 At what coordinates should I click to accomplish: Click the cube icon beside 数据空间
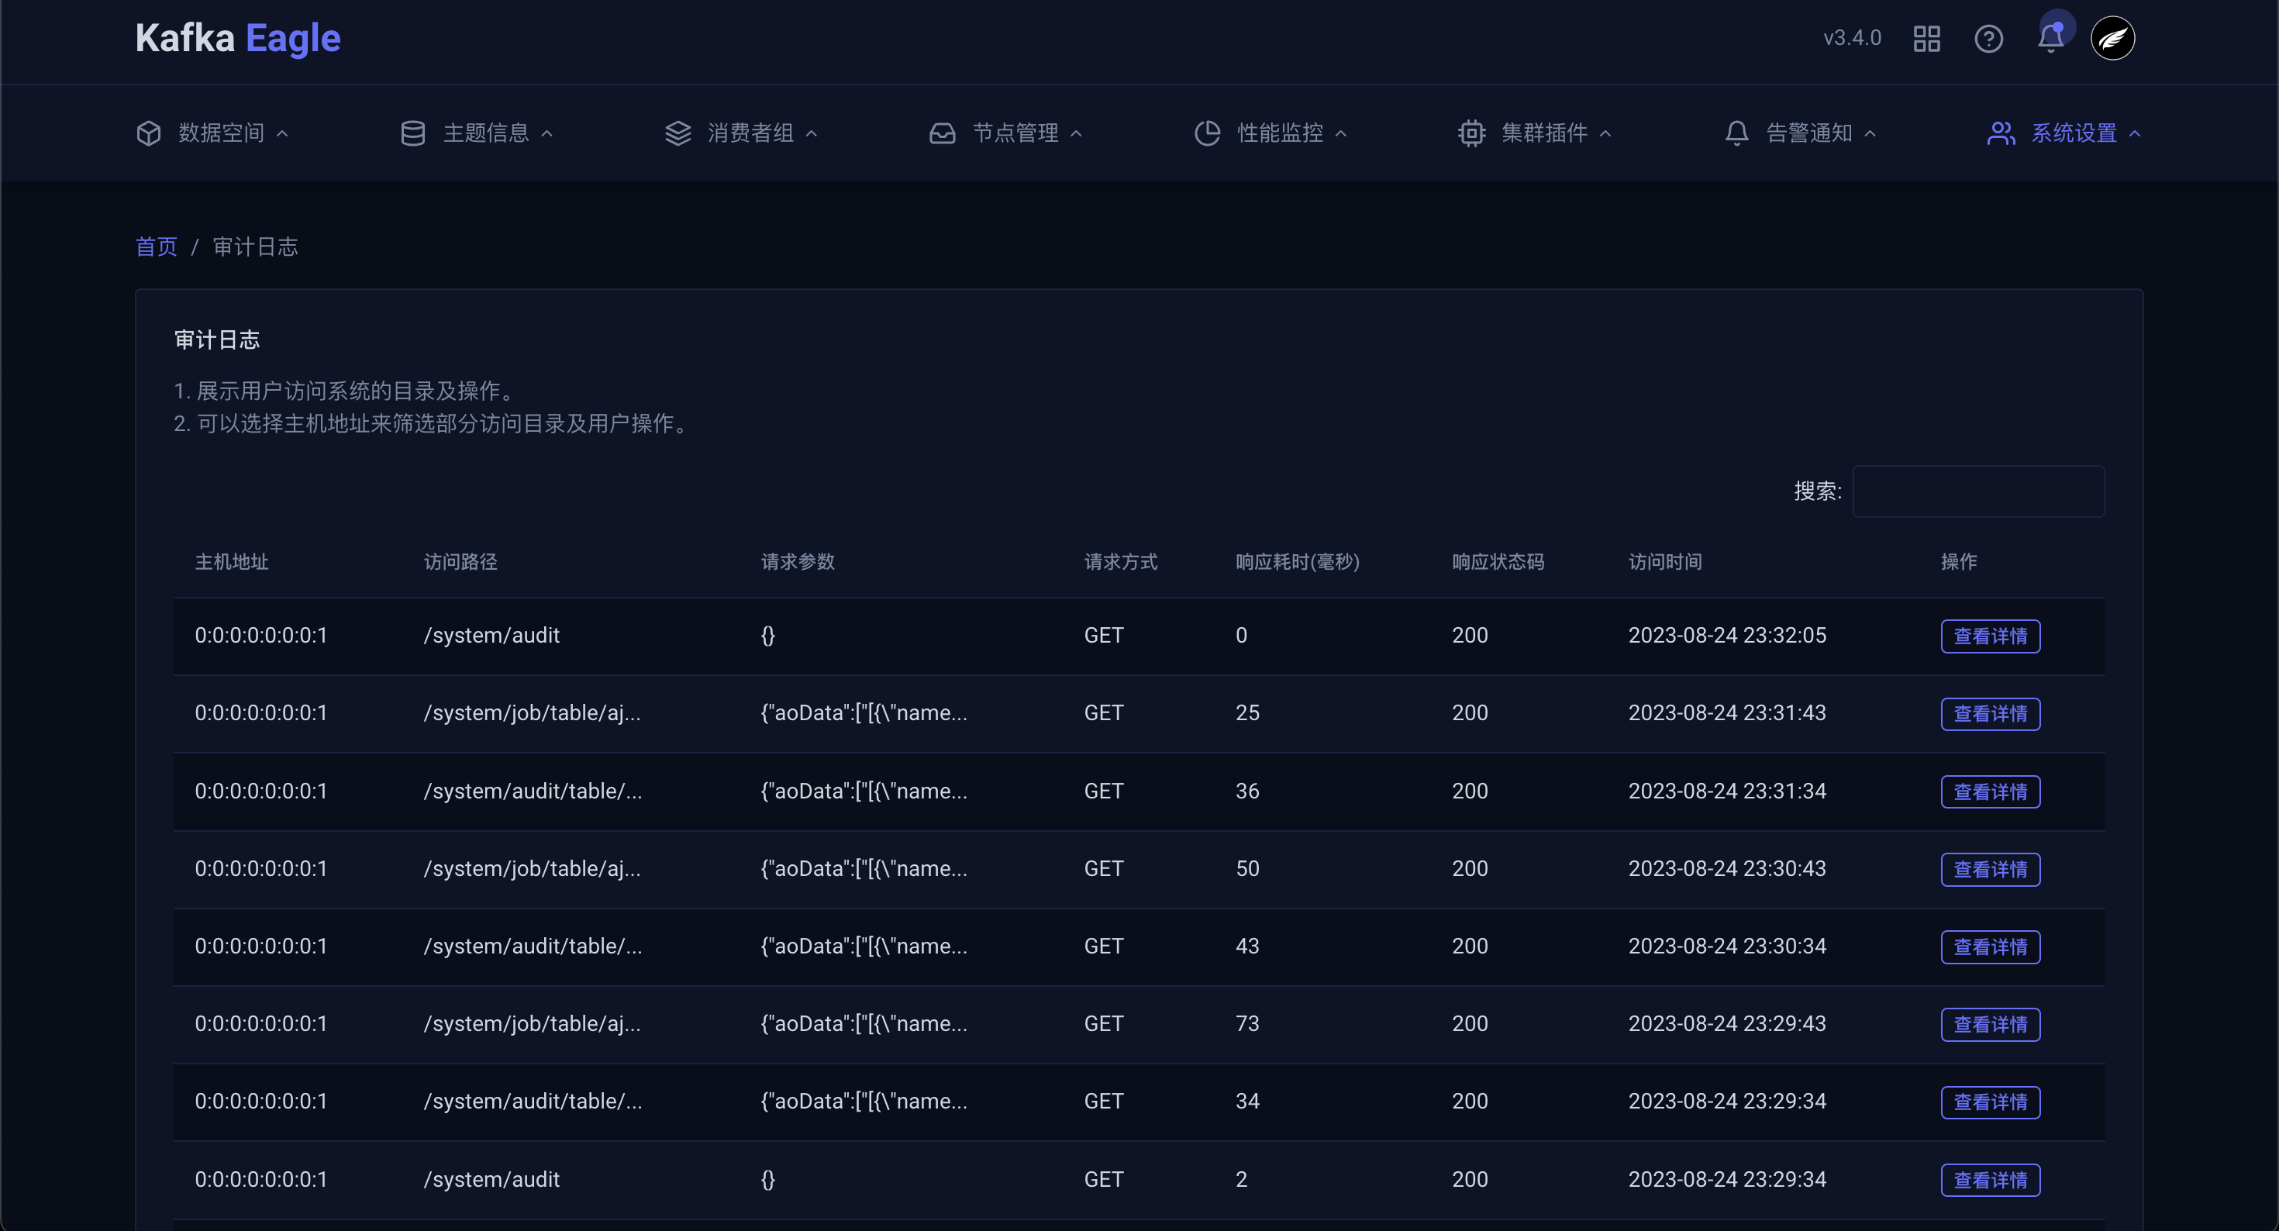(149, 133)
